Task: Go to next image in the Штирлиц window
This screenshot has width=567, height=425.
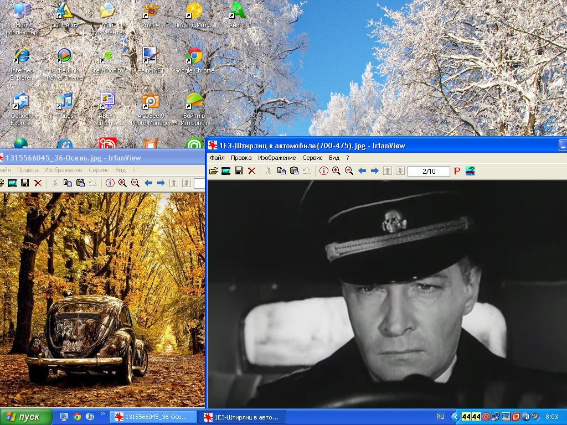Action: coord(374,171)
